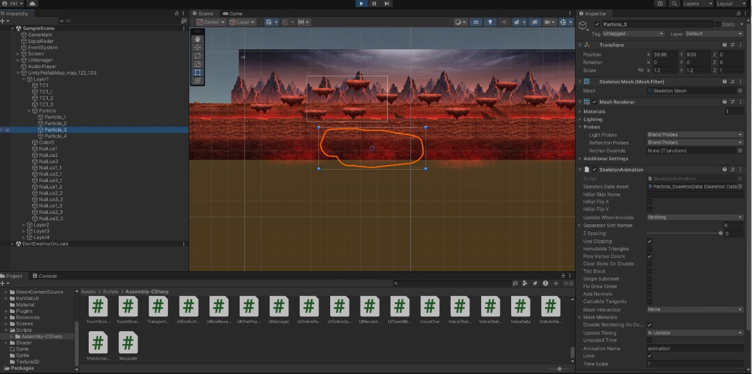Image resolution: width=752 pixels, height=374 pixels.
Task: Click the Play button in top toolbar
Action: 361,4
